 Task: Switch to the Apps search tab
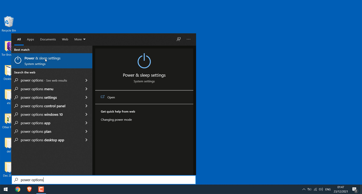[x=31, y=39]
